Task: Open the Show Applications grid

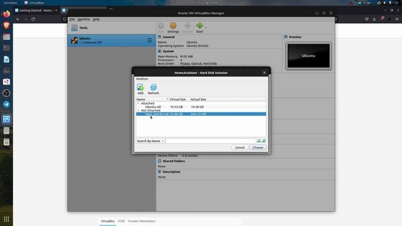Action: pos(6,219)
